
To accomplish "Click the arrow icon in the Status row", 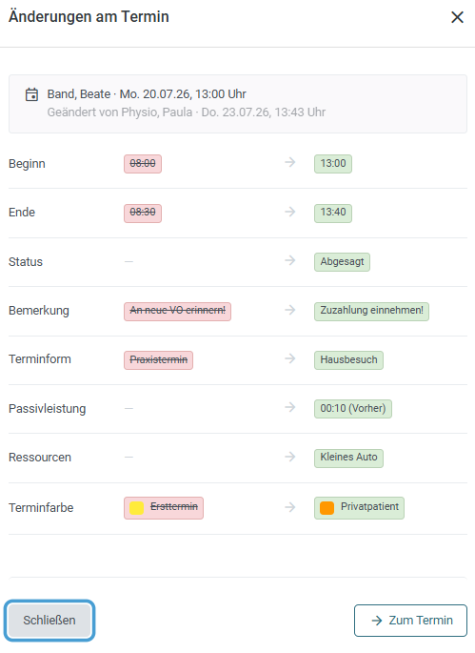I will coord(290,260).
